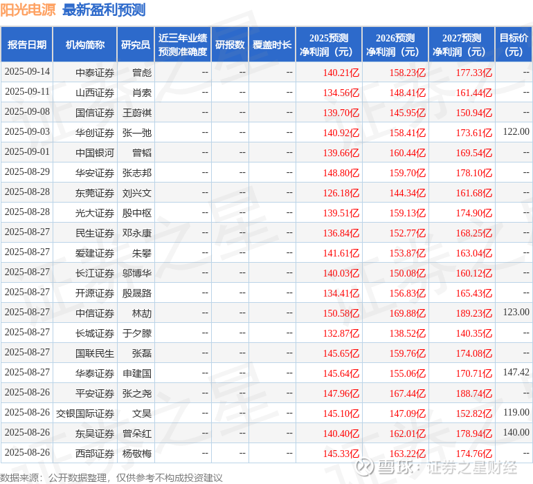533x484 pixels.
Task: Click the 147.42 target price
Action: coord(516,372)
